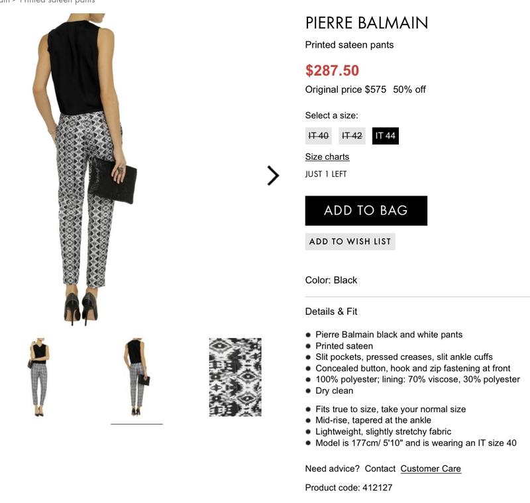Open the Size charts link
Image resolution: width=530 pixels, height=503 pixels.
[x=327, y=157]
